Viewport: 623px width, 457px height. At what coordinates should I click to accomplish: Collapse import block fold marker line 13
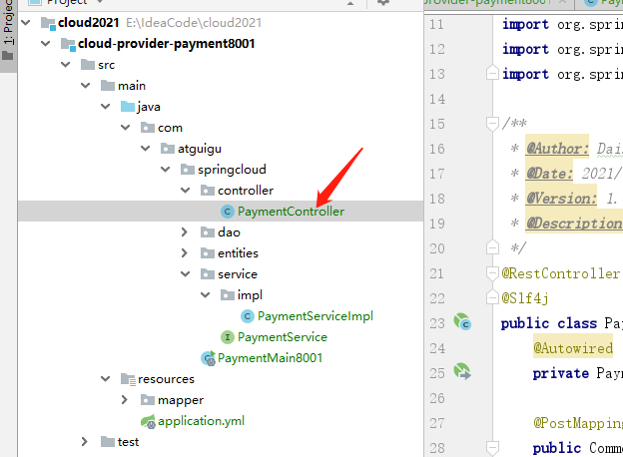492,72
